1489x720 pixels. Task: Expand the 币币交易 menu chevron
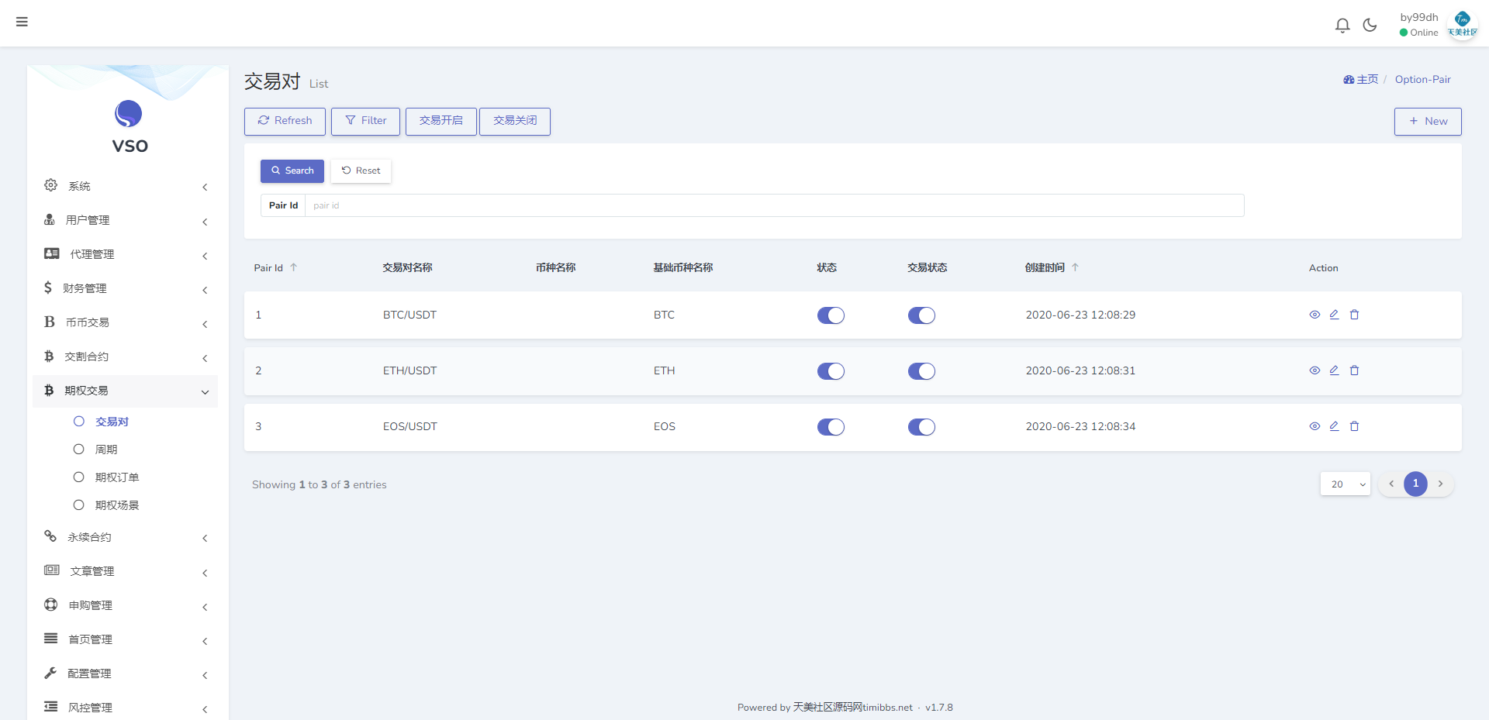pos(205,324)
